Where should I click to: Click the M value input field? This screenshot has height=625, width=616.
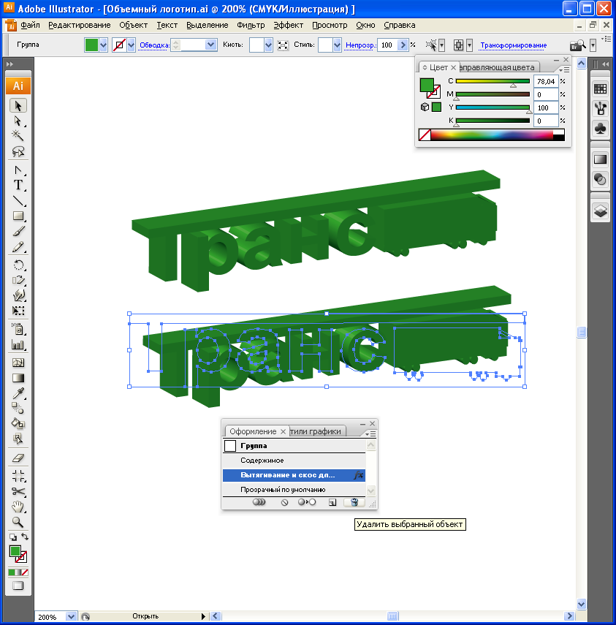coord(545,94)
